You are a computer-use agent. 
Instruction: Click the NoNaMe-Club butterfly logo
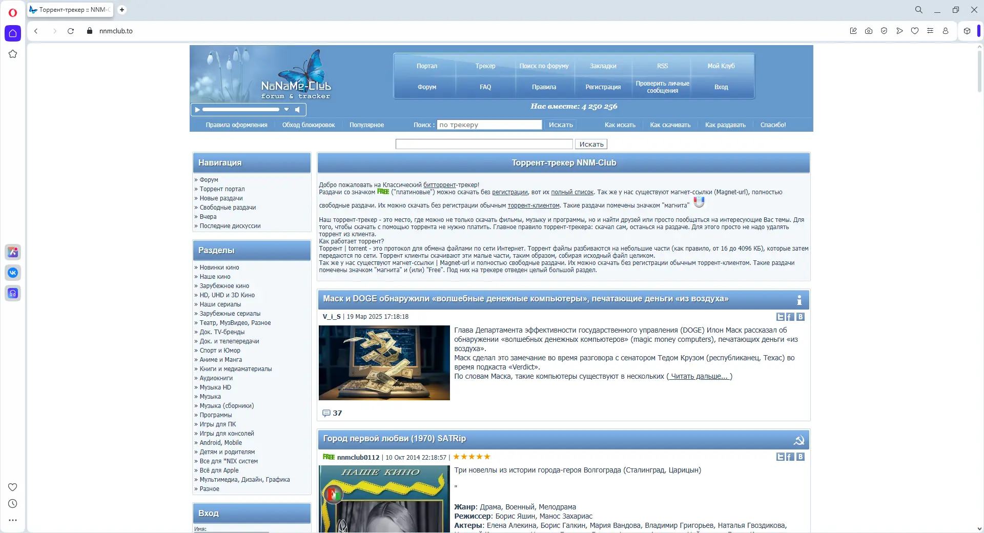296,75
